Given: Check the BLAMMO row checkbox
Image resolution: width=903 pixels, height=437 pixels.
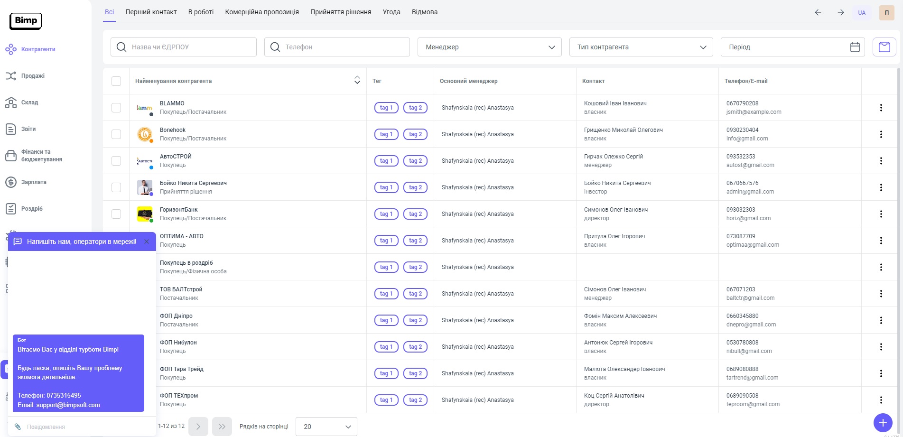Looking at the screenshot, I should [x=116, y=108].
